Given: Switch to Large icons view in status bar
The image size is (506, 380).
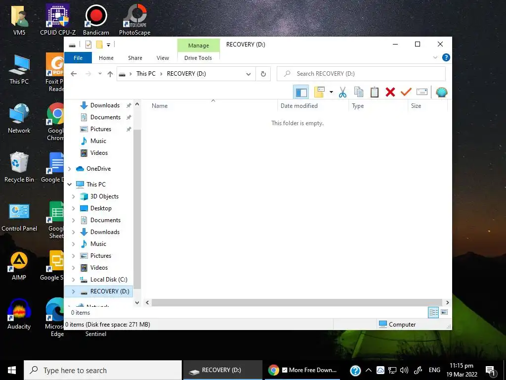Looking at the screenshot, I should coord(444,312).
